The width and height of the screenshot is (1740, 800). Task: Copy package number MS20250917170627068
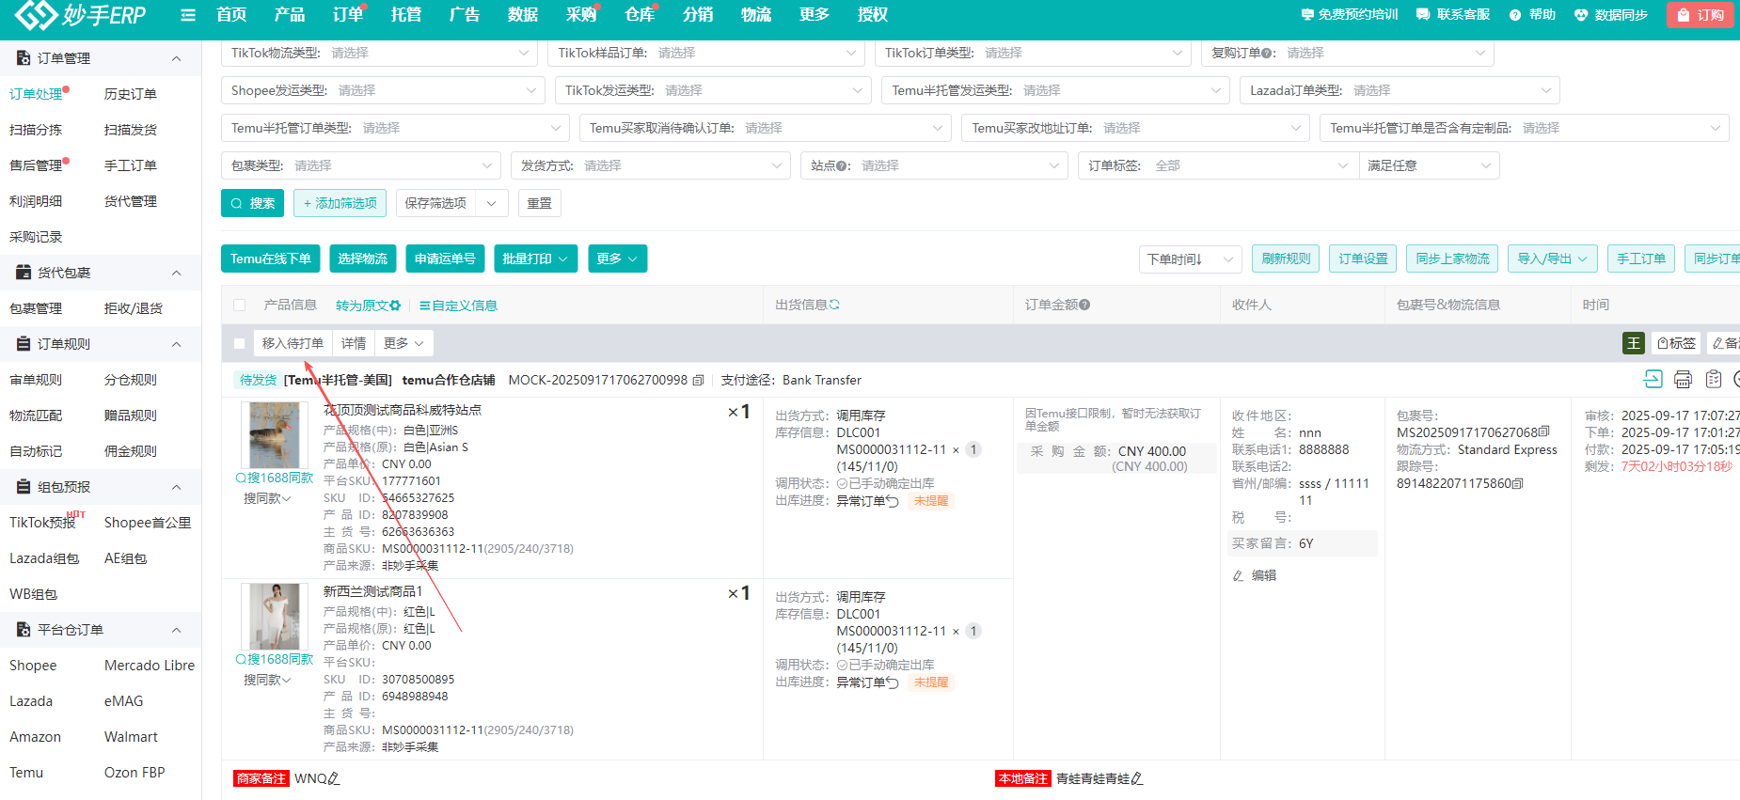pyautogui.click(x=1543, y=432)
